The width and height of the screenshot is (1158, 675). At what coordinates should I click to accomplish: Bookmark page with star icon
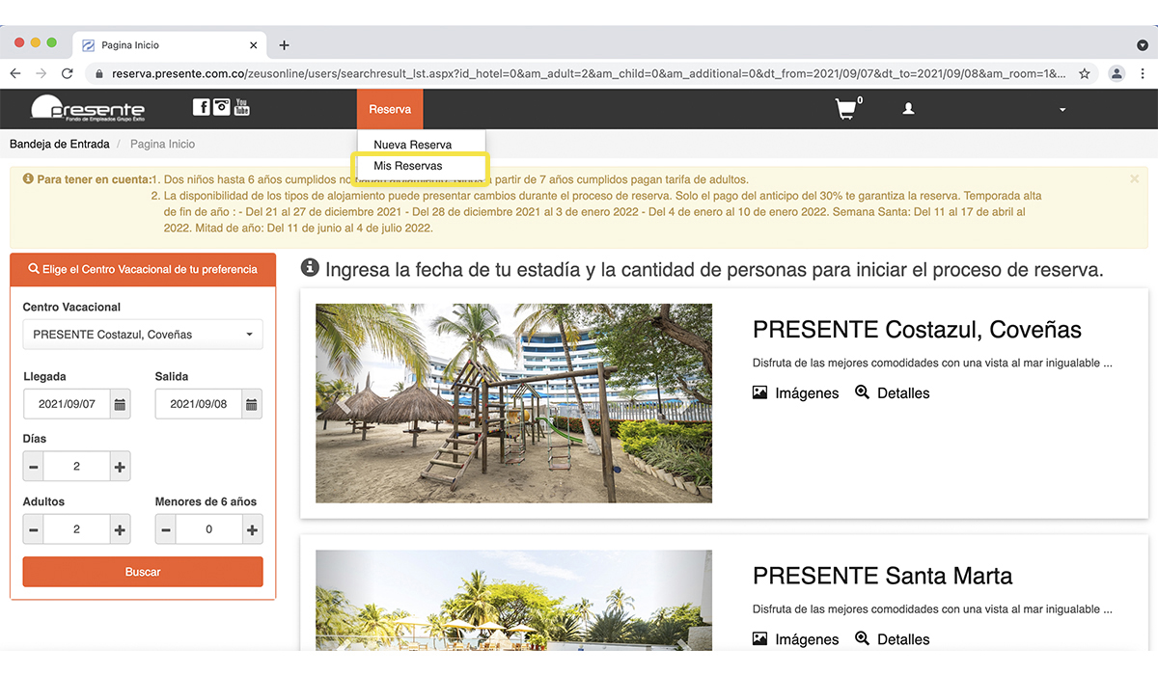[x=1084, y=73]
